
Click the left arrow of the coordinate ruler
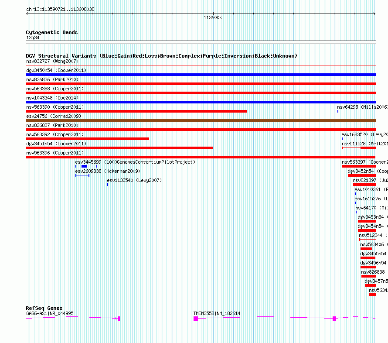click(27, 14)
